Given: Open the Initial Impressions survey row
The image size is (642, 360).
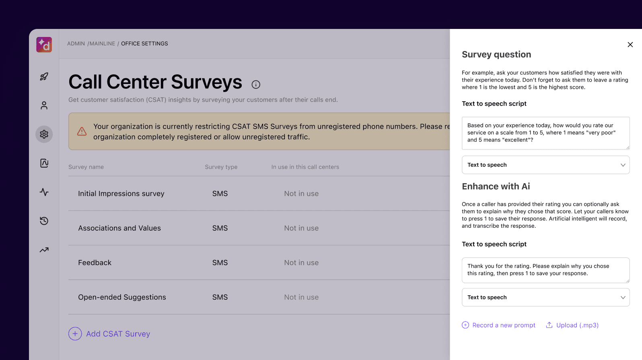Looking at the screenshot, I should (x=121, y=194).
